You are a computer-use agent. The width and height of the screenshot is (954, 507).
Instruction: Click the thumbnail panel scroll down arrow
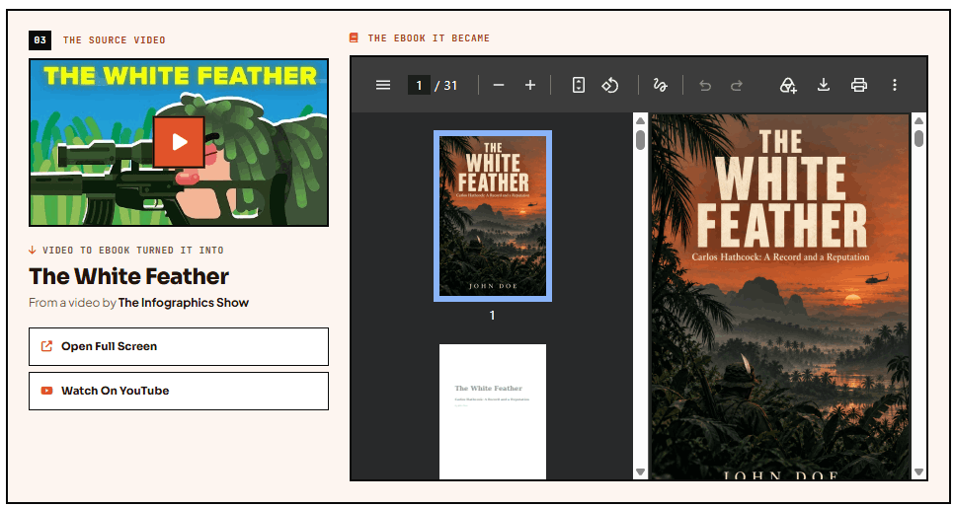point(640,471)
